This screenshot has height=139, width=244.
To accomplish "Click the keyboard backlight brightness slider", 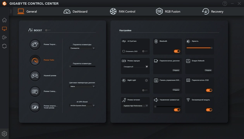I will [82, 66].
